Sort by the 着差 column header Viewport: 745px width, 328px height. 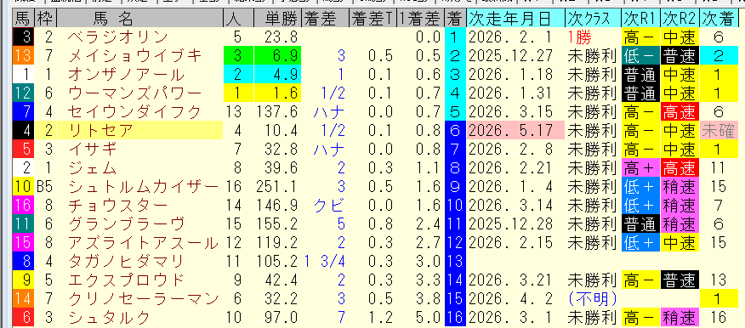325,19
